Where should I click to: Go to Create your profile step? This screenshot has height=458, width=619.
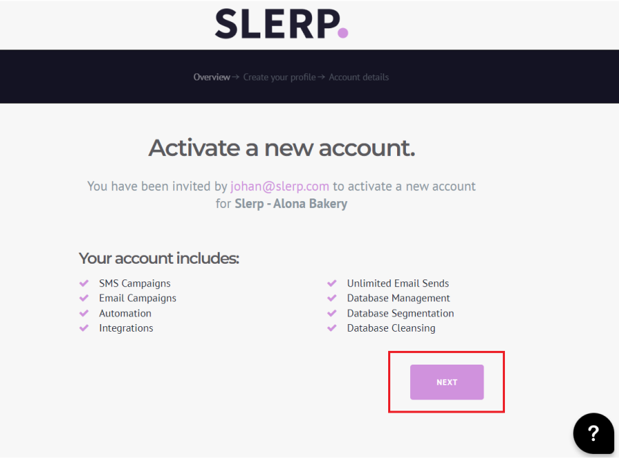[279, 78]
